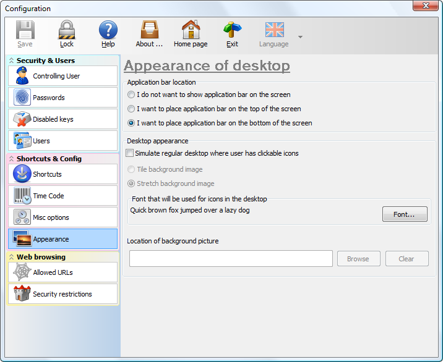Select 'do not want to show application bar' option

131,95
